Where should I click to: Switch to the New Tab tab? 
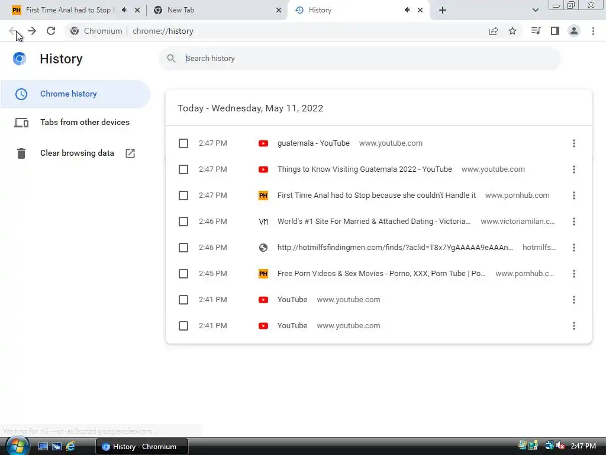217,10
